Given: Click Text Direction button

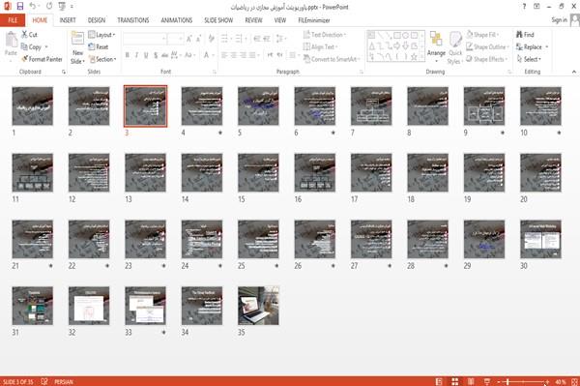Looking at the screenshot, I should [325, 35].
